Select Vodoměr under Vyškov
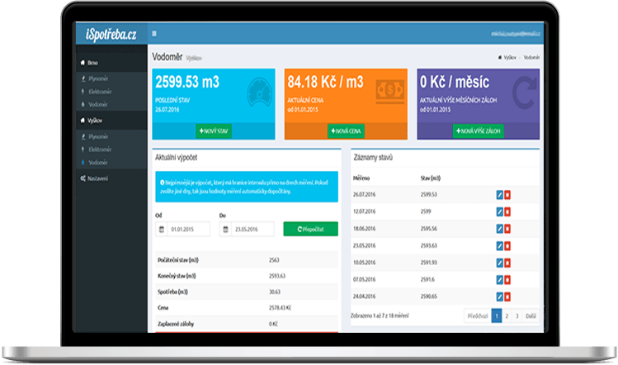618x365 pixels. tap(100, 162)
